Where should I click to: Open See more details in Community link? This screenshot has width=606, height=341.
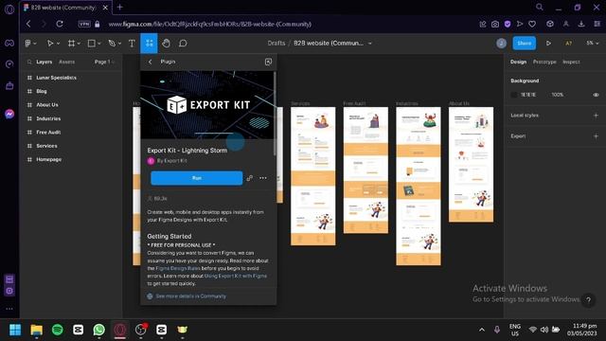click(191, 296)
